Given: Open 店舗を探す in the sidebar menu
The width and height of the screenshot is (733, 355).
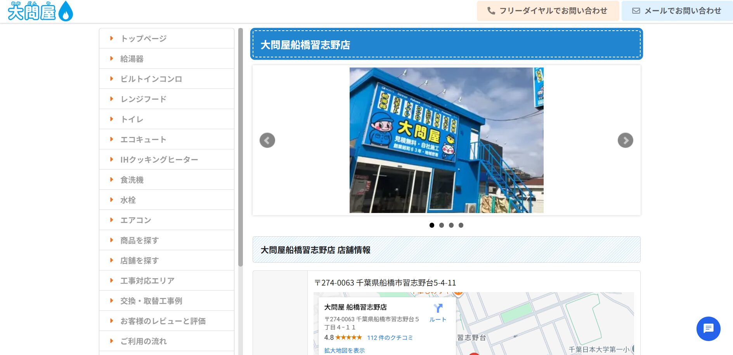Looking at the screenshot, I should (140, 260).
